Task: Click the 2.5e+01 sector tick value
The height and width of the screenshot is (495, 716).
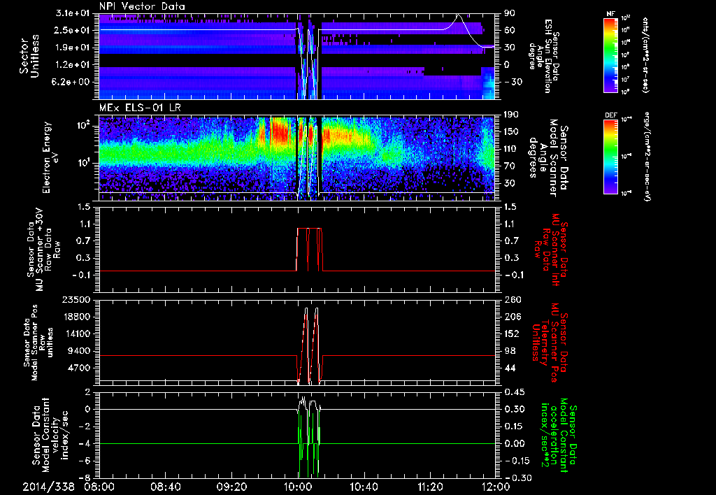Action: (73, 30)
